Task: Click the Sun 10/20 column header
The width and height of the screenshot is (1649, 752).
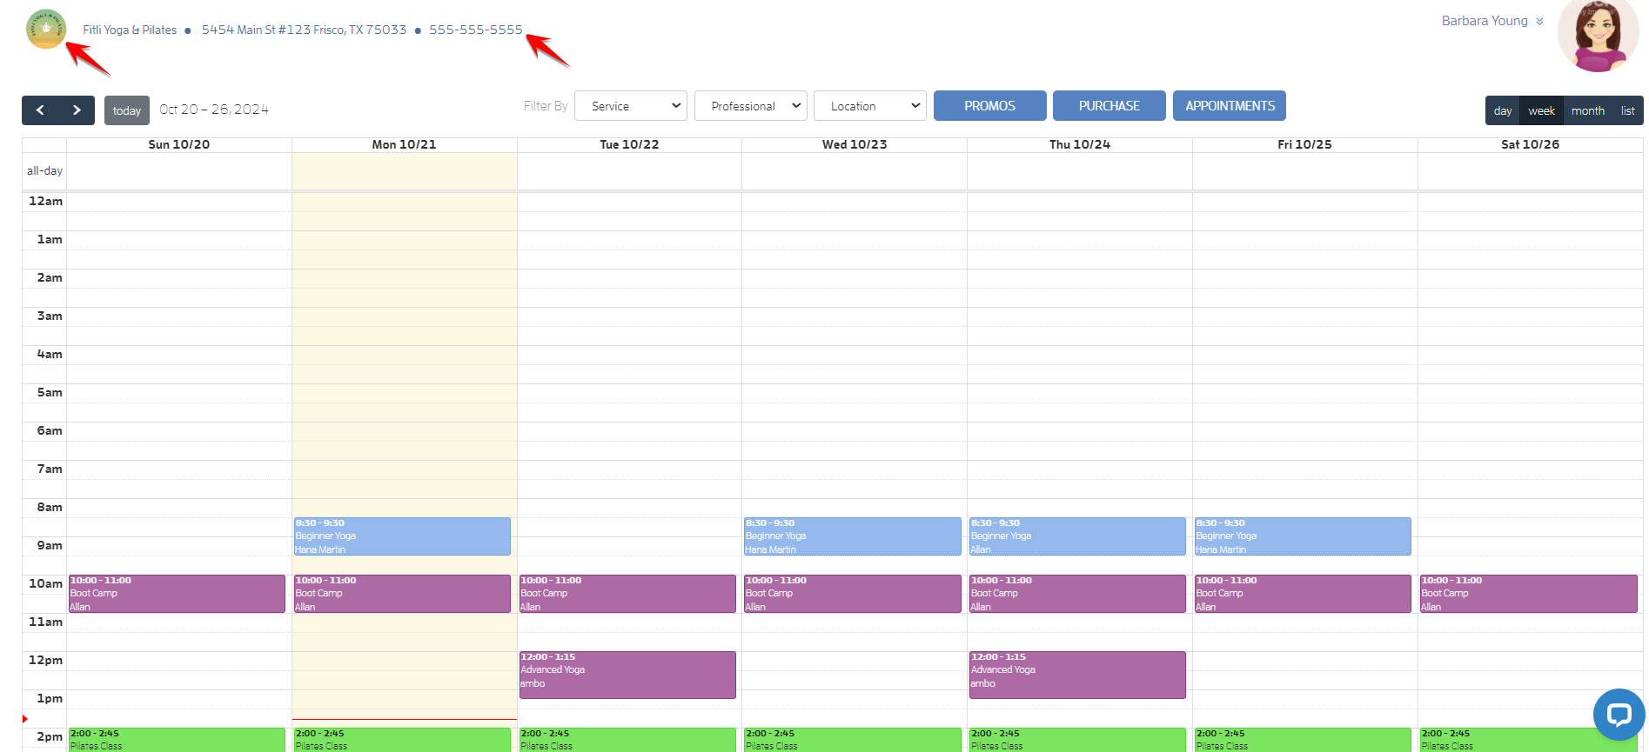Action: pos(179,144)
